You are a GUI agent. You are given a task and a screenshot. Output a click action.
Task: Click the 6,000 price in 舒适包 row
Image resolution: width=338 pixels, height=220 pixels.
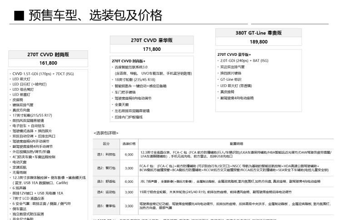pyautogui.click(x=129, y=182)
